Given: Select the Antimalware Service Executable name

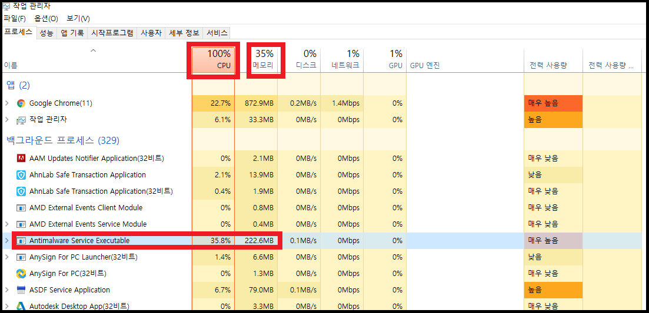Looking at the screenshot, I should 79,240.
